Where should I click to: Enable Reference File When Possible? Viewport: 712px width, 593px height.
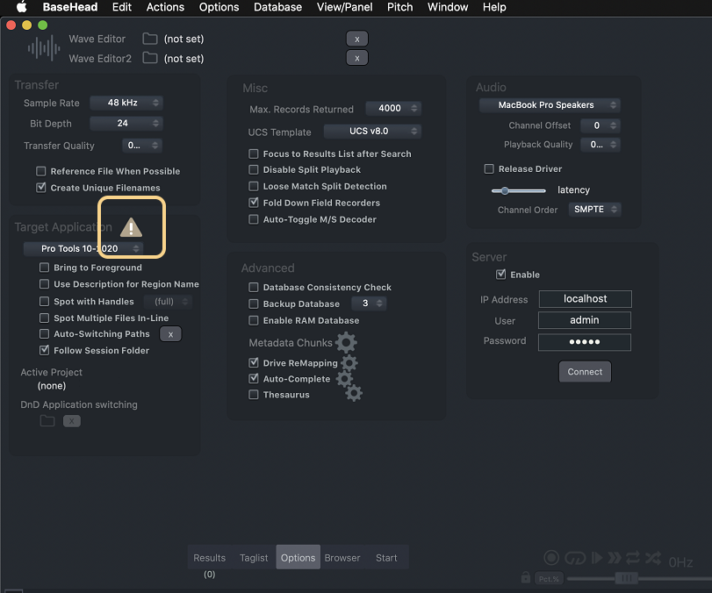pyautogui.click(x=41, y=171)
